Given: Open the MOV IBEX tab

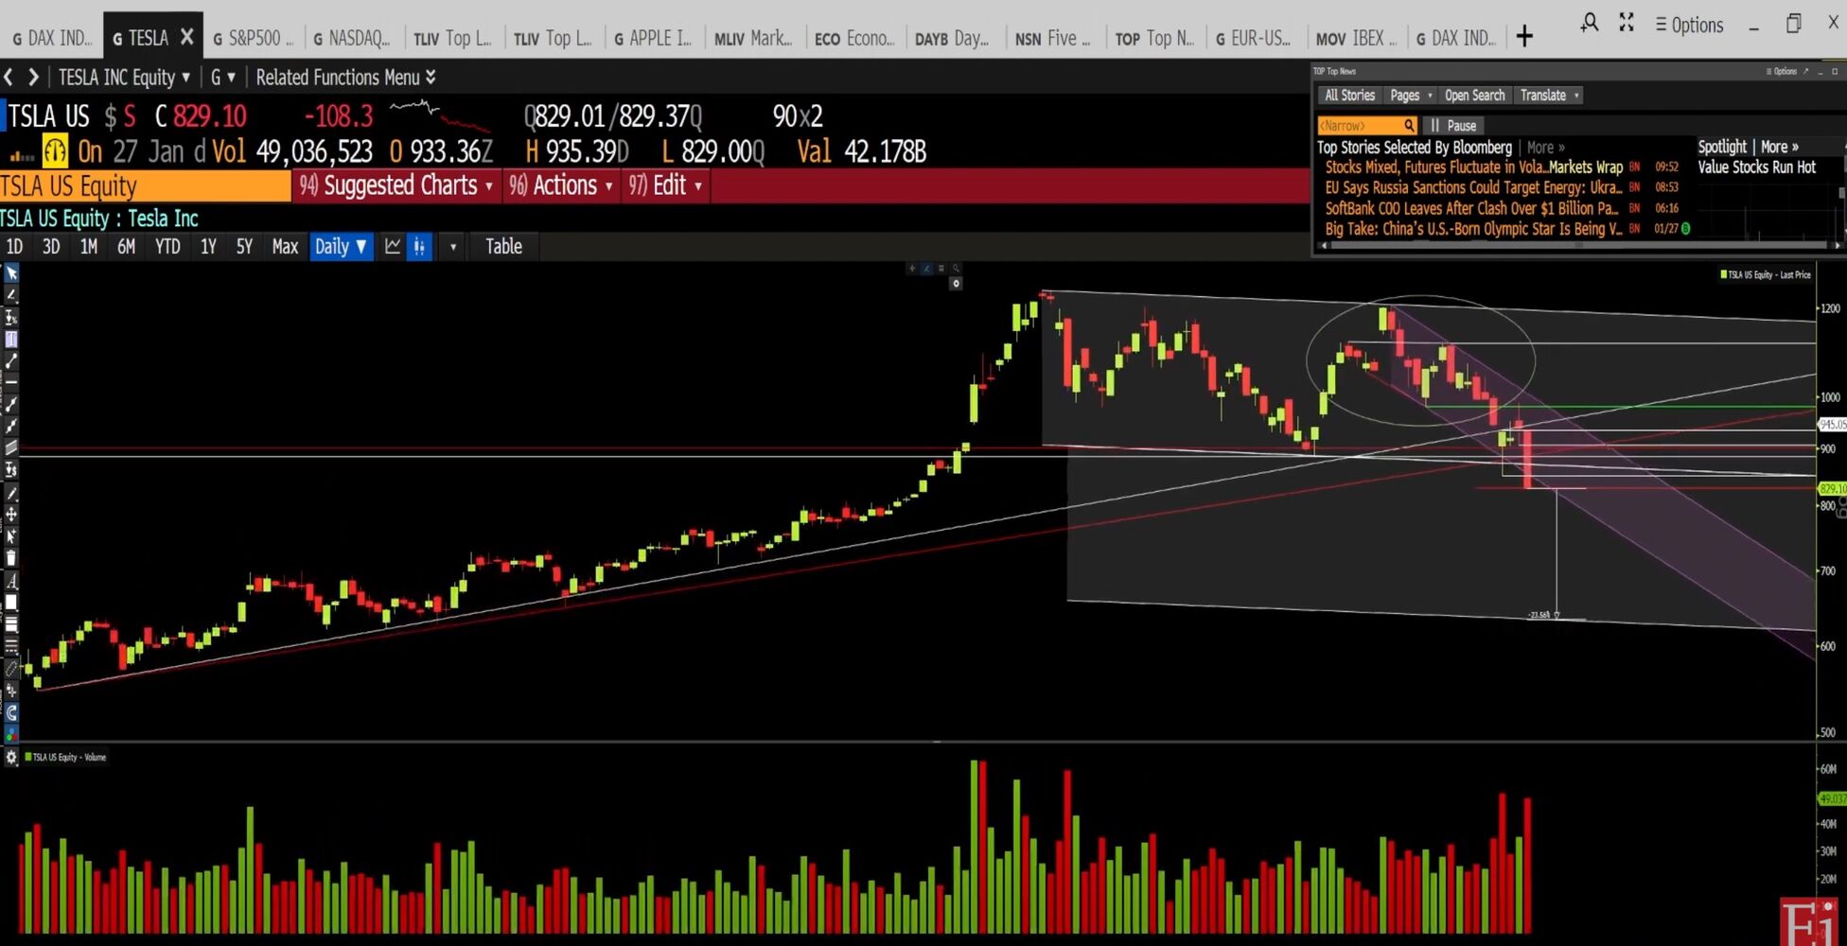Looking at the screenshot, I should coord(1356,38).
